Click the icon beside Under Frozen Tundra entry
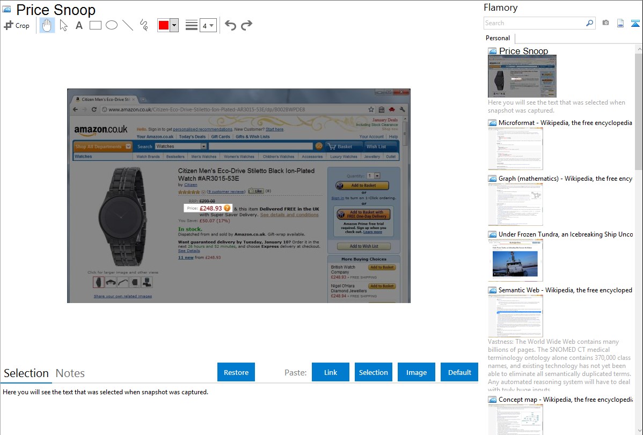 [x=492, y=234]
